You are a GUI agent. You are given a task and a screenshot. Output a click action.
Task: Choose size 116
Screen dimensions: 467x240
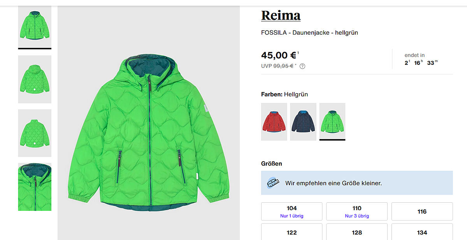pyautogui.click(x=422, y=212)
